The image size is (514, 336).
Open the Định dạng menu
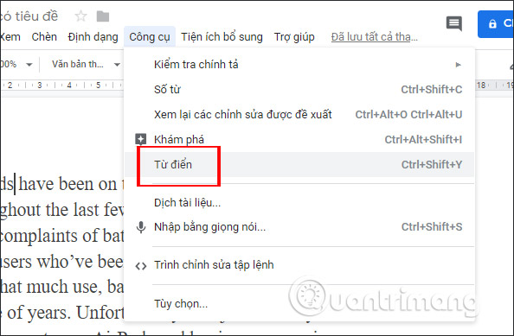(x=93, y=37)
